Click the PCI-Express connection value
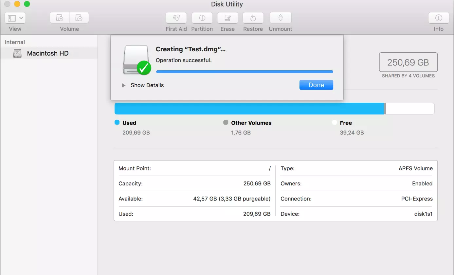The height and width of the screenshot is (275, 454). (x=417, y=199)
